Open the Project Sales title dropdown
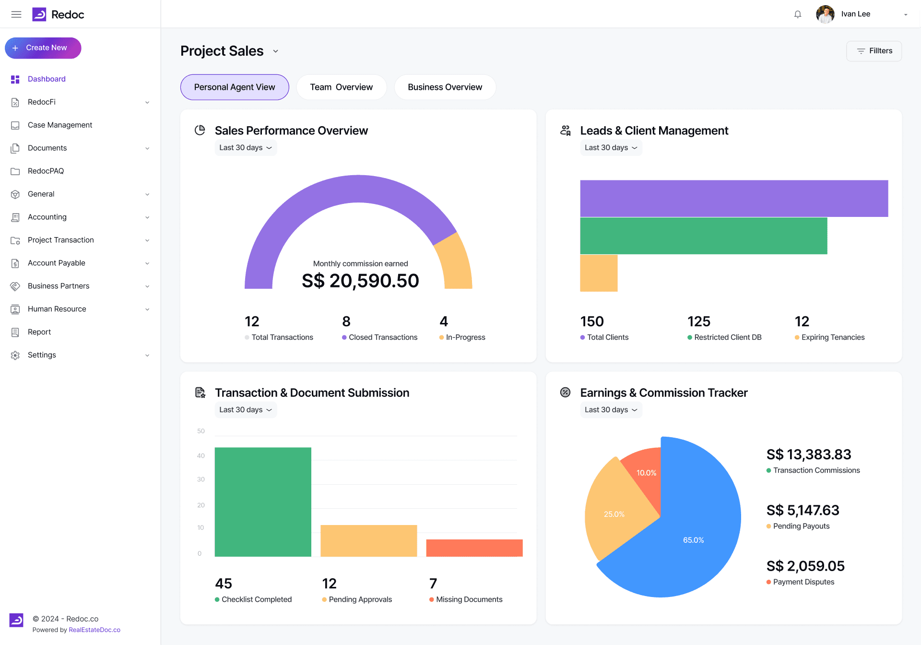Viewport: 921px width, 645px height. tap(276, 51)
